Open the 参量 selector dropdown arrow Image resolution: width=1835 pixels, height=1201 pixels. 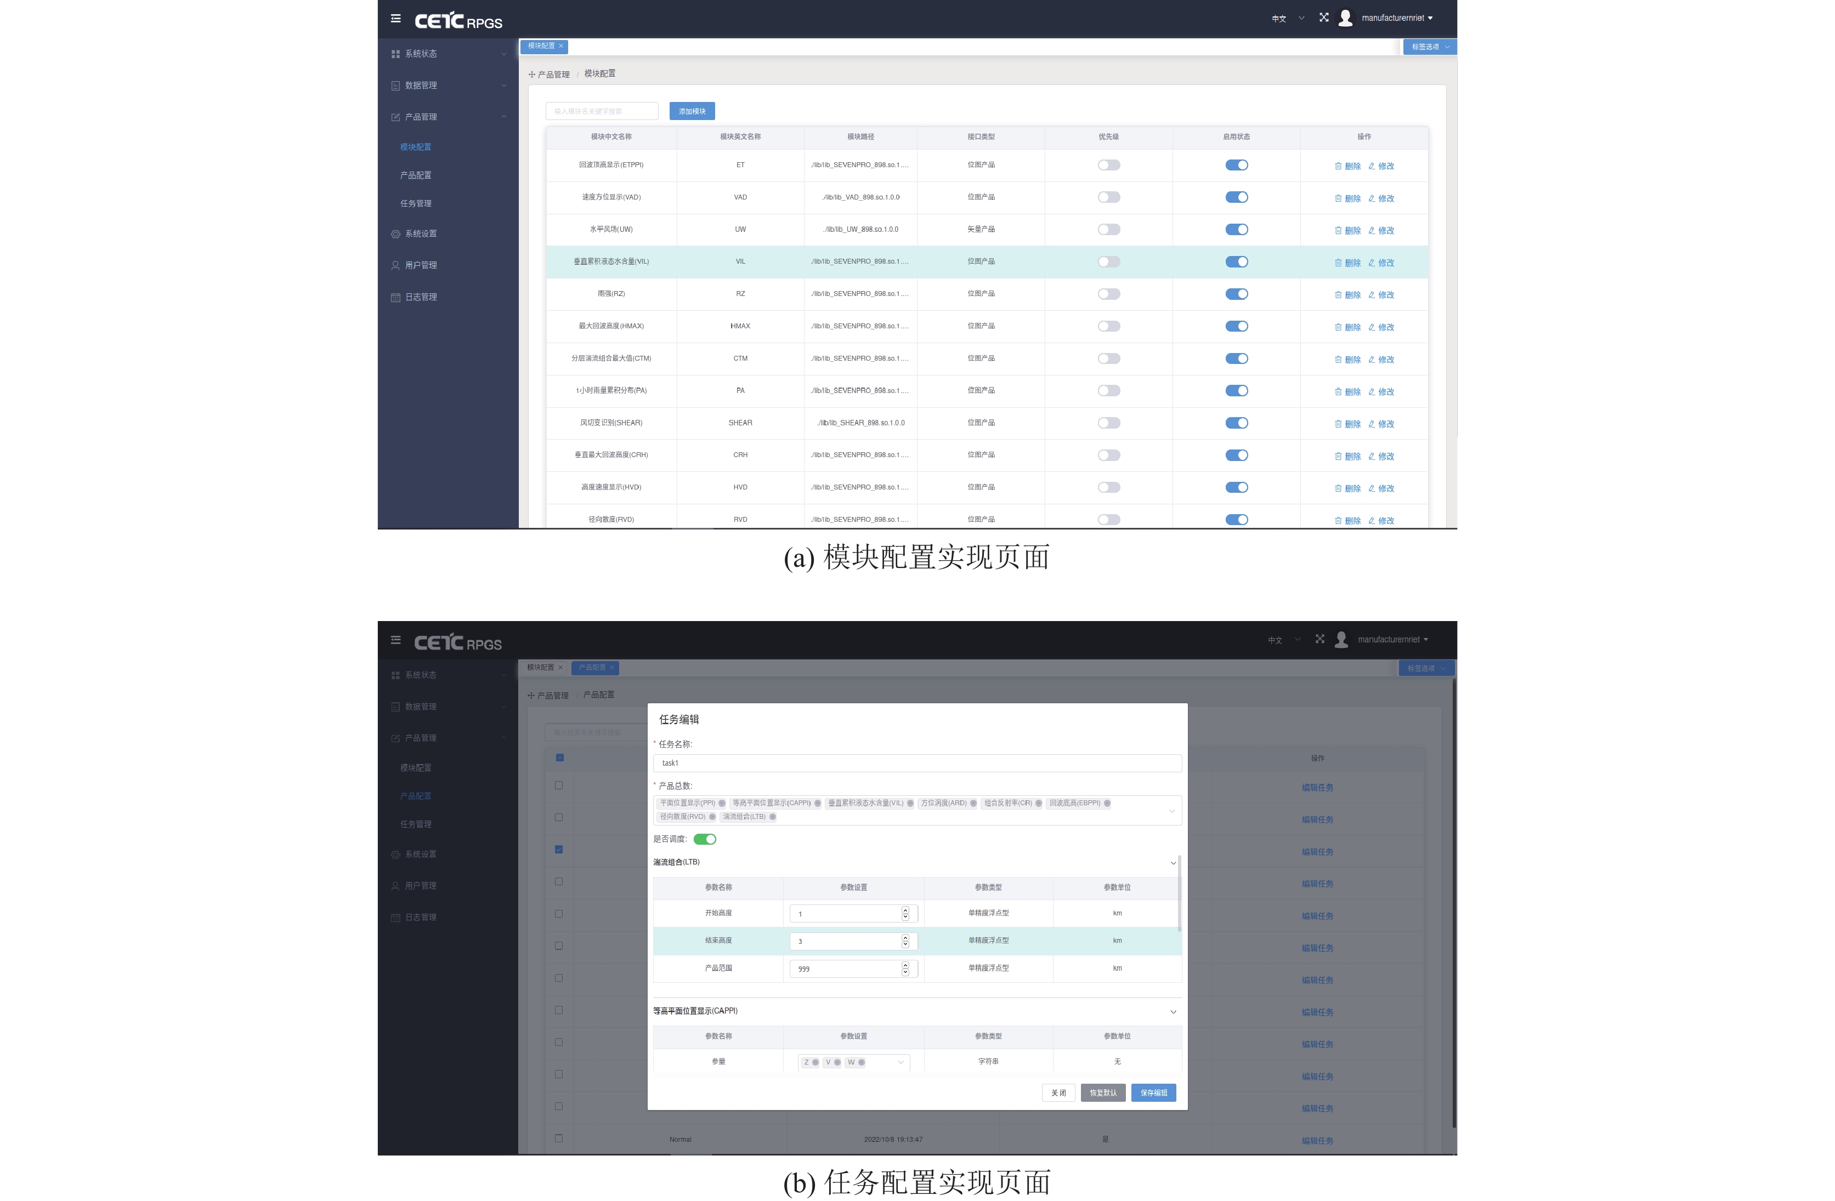point(900,1062)
